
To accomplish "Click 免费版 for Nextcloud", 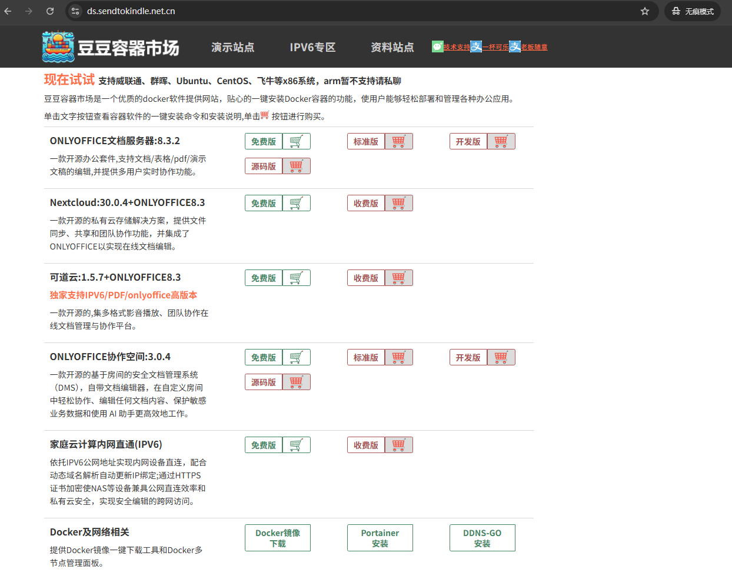I will (264, 203).
